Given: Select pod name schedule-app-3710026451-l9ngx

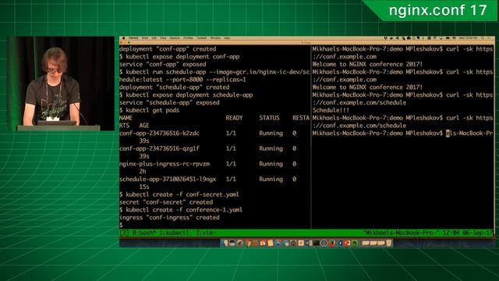Looking at the screenshot, I should (168, 179).
